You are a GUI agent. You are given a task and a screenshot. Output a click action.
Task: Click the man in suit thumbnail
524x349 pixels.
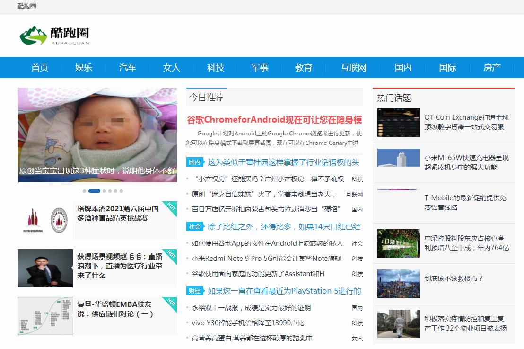45,268
